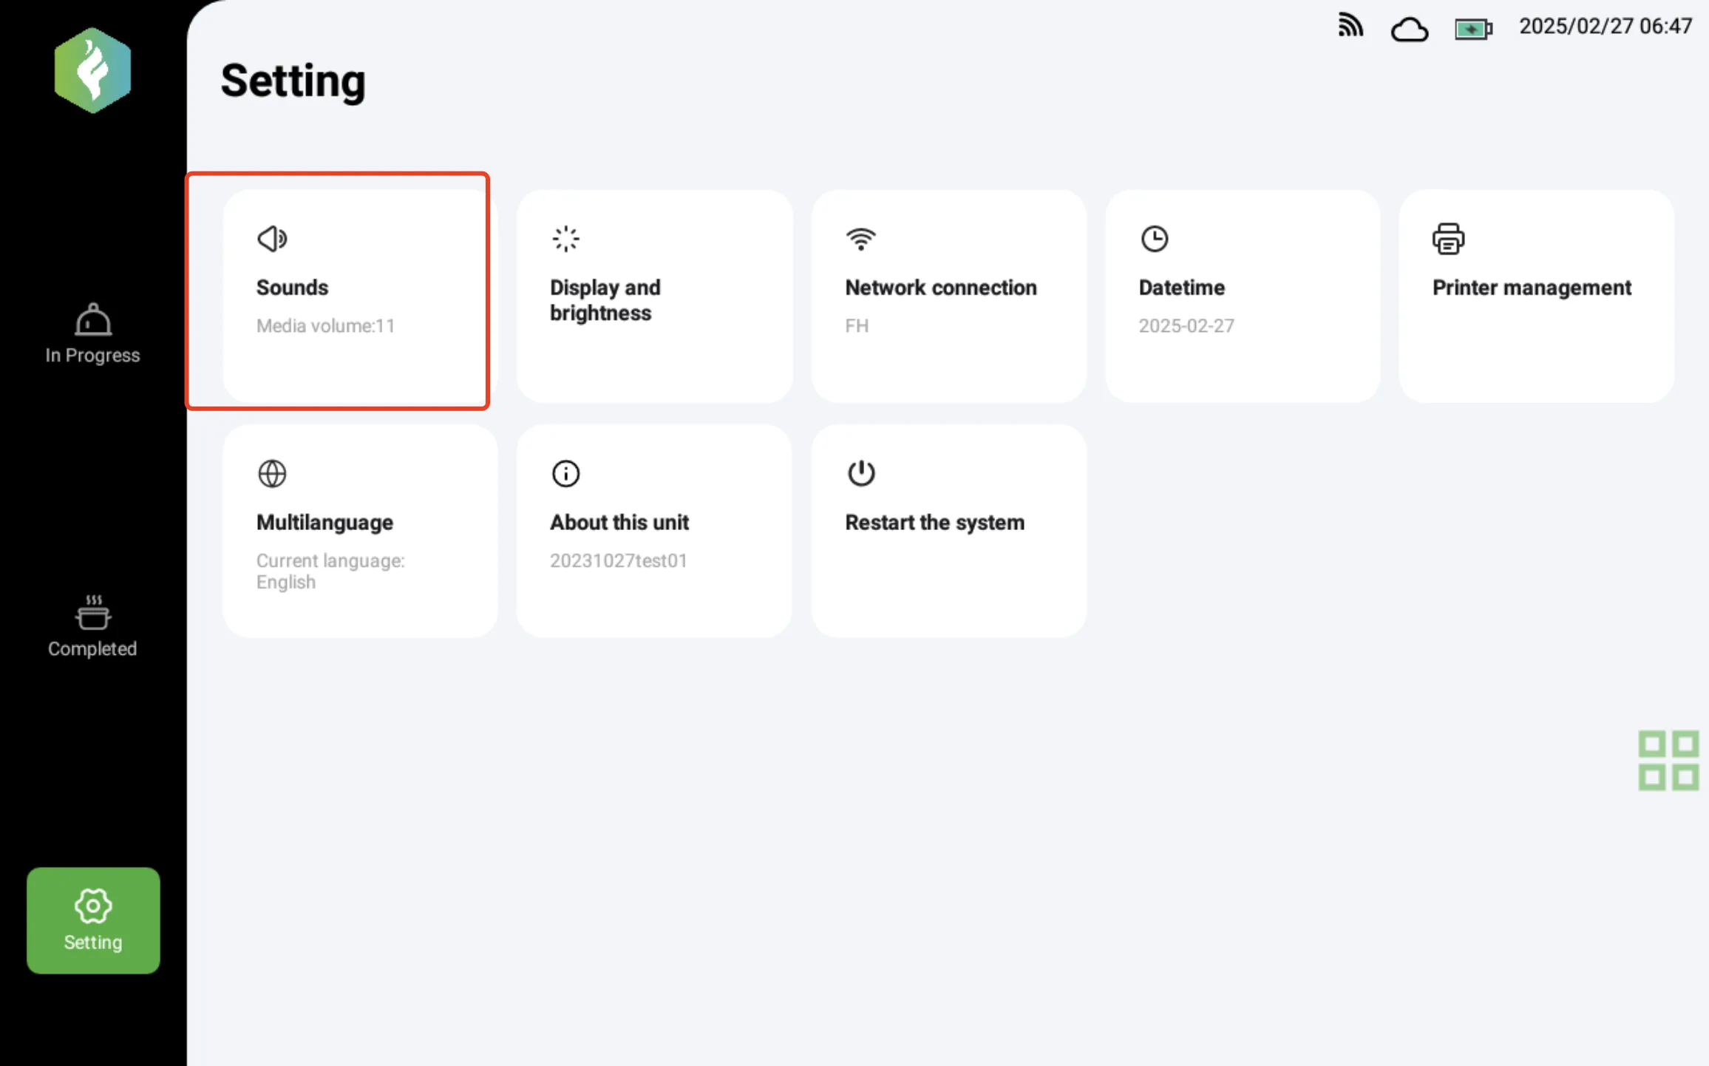Click the printer icon

(x=1448, y=239)
